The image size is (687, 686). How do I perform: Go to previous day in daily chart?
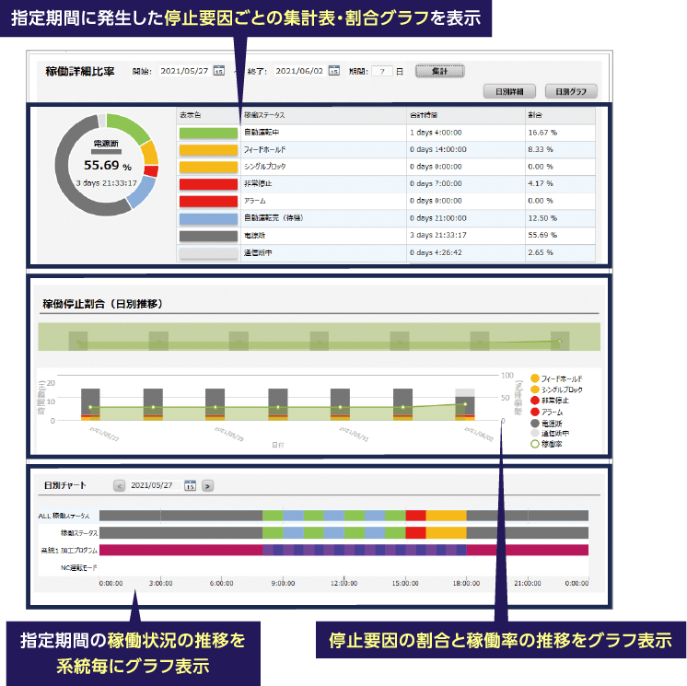coord(119,485)
